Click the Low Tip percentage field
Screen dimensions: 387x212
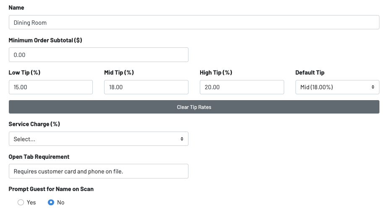tap(50, 87)
